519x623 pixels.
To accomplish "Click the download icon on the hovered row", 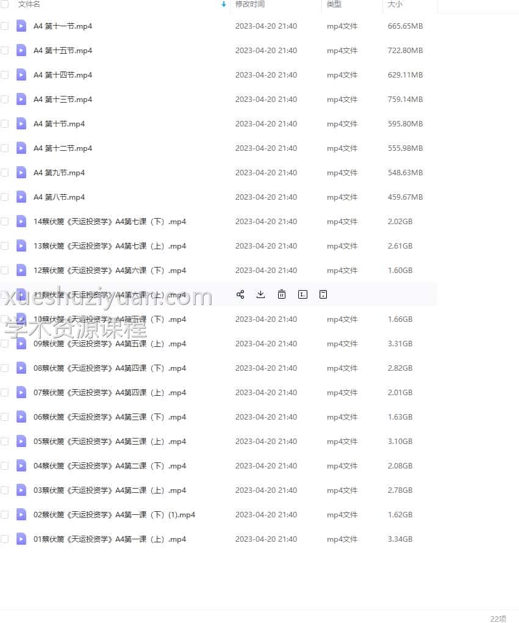I will click(260, 294).
